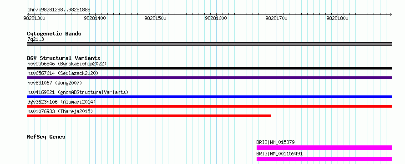Click the Cytogenetic Bands track title
Image resolution: width=405 pixels, height=164 pixels.
pos(54,34)
